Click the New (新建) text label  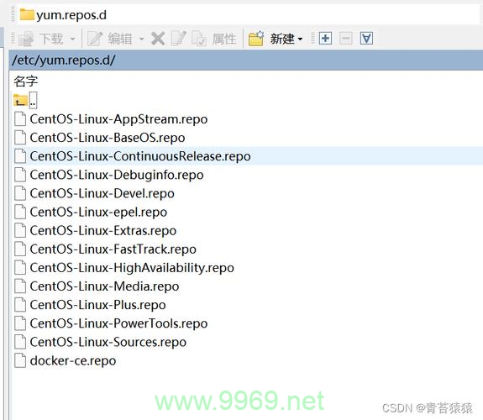point(282,39)
